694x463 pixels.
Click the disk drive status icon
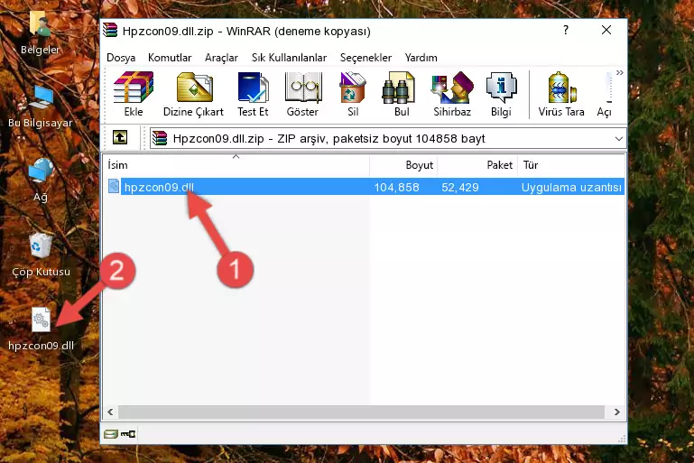click(111, 434)
